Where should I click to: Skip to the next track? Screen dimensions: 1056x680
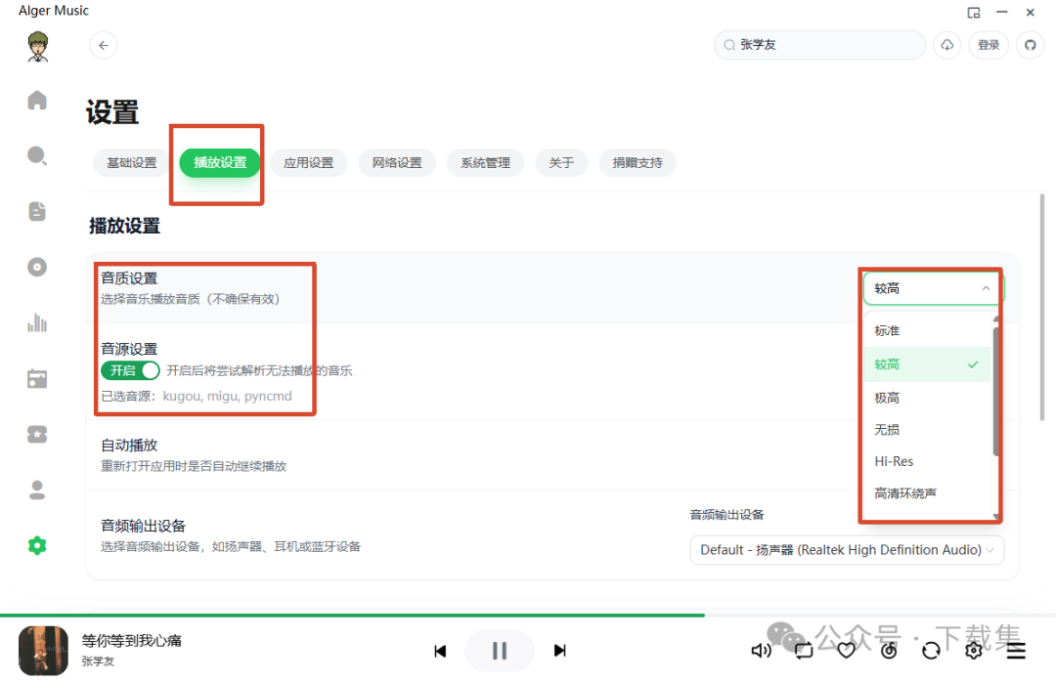point(559,651)
